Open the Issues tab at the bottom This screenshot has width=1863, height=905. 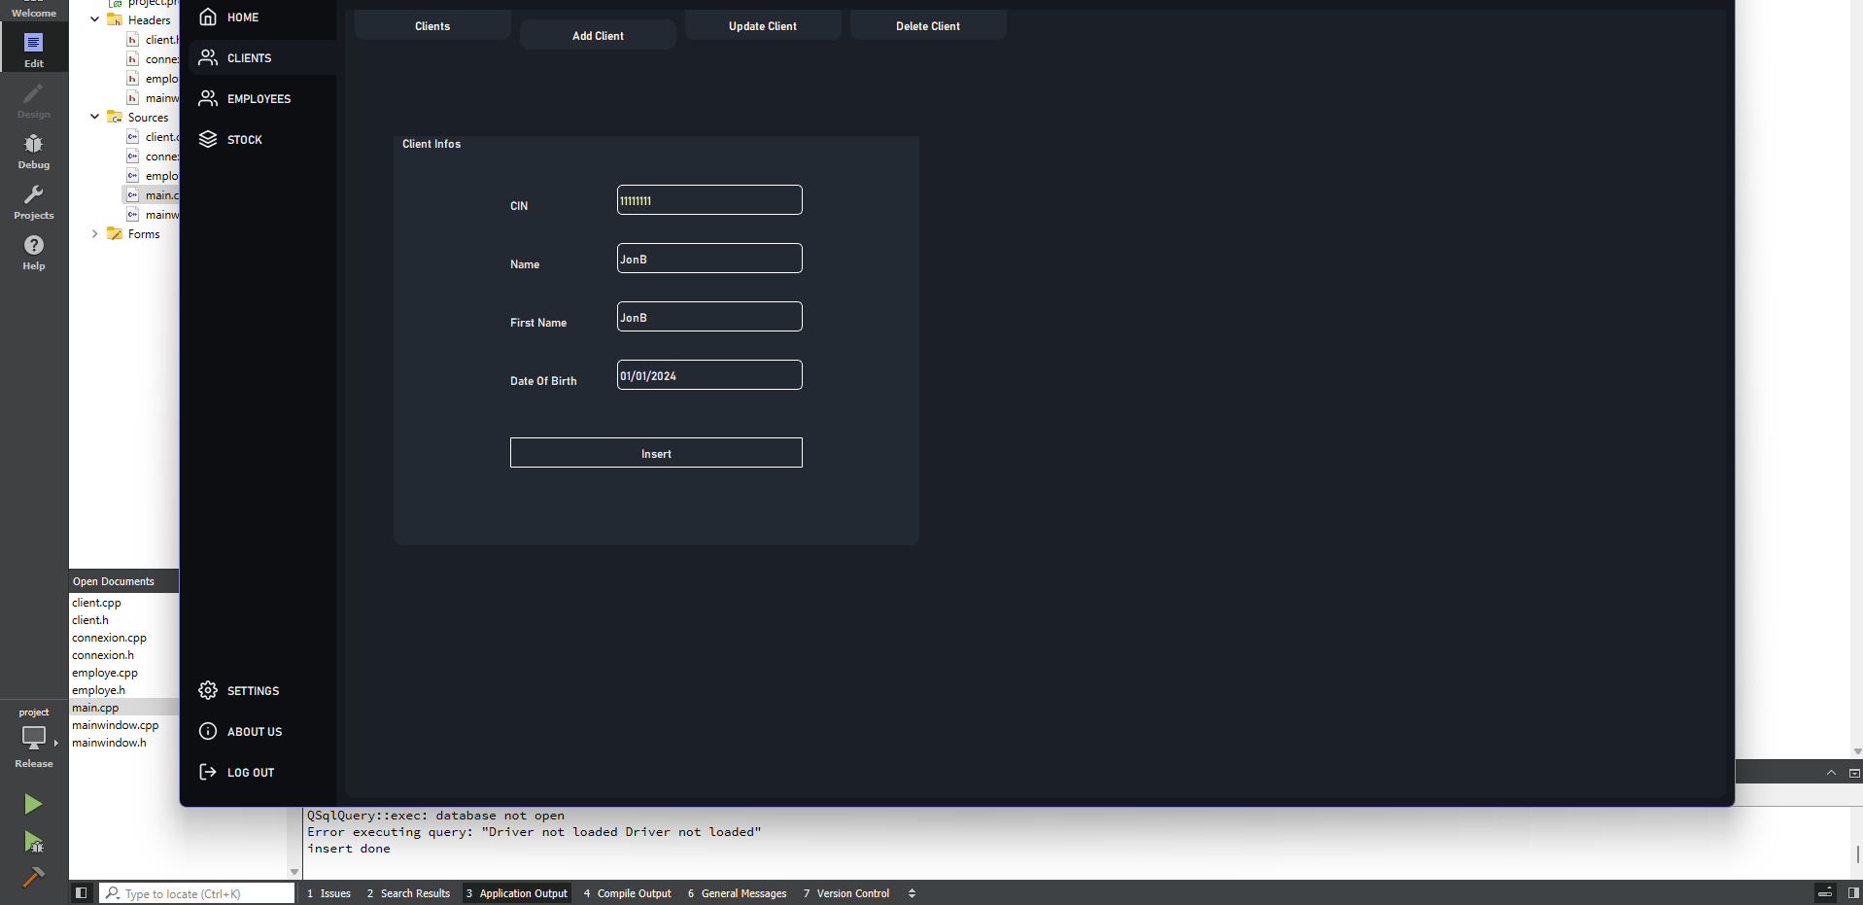(328, 892)
